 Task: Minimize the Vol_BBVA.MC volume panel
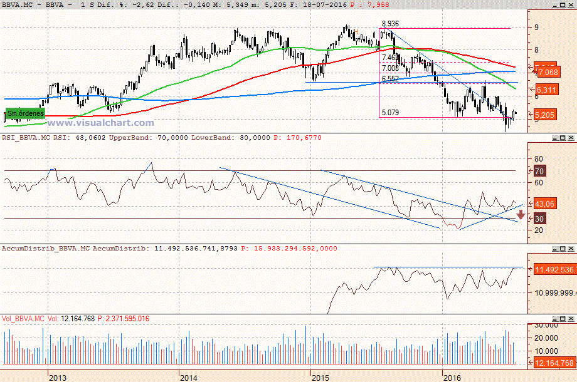[x=555, y=319]
